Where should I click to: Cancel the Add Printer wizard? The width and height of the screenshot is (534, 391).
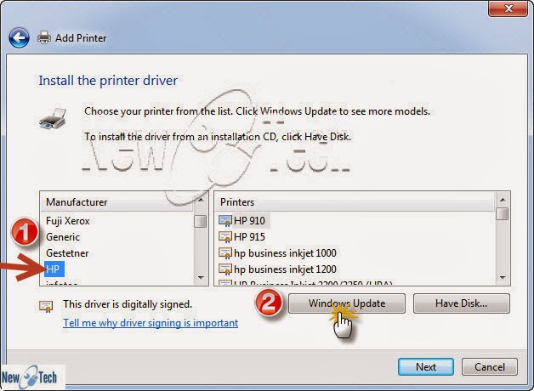point(490,367)
